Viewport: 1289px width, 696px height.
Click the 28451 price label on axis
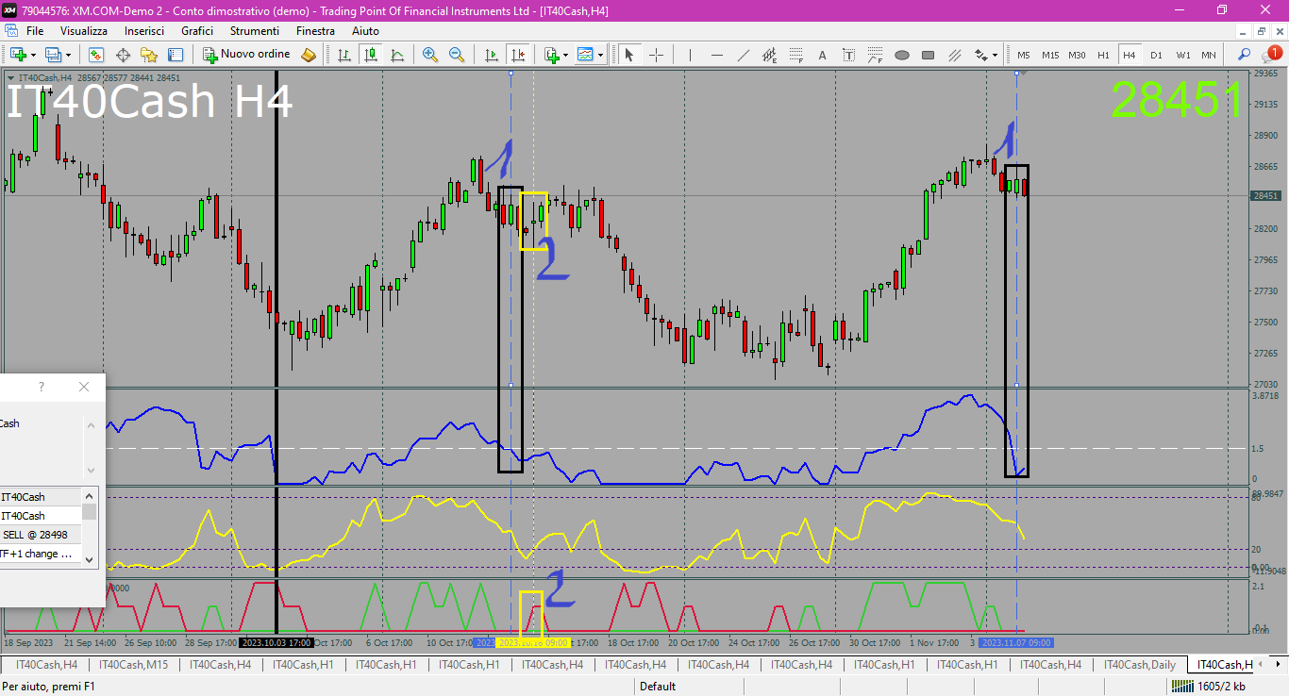click(x=1266, y=196)
